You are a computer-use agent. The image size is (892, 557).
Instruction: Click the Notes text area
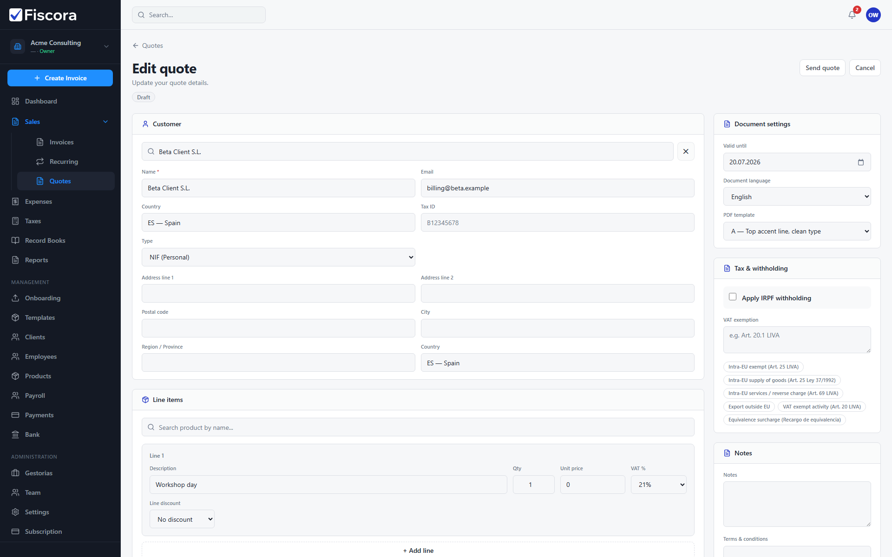tap(797, 504)
